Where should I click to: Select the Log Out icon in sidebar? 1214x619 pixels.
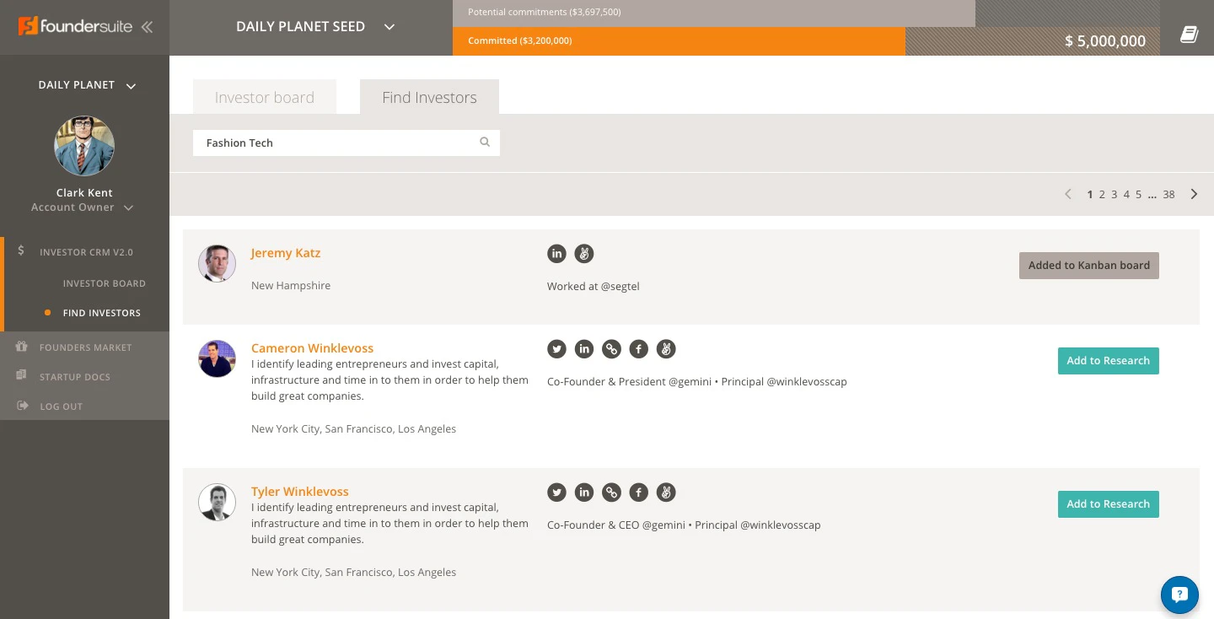(x=21, y=406)
